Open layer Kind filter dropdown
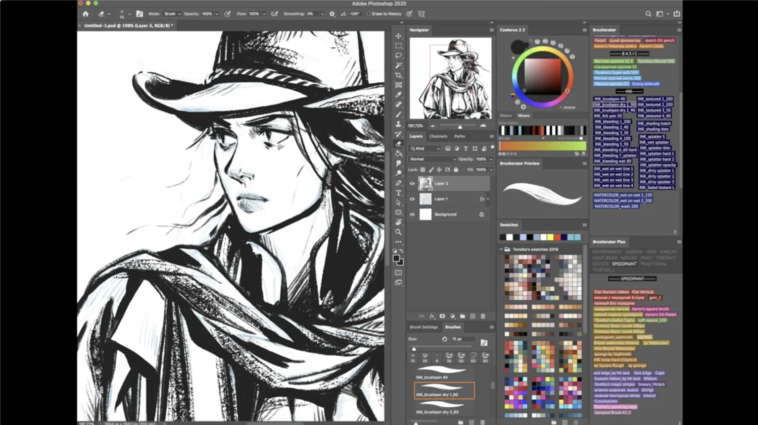The height and width of the screenshot is (425, 758). click(x=425, y=149)
